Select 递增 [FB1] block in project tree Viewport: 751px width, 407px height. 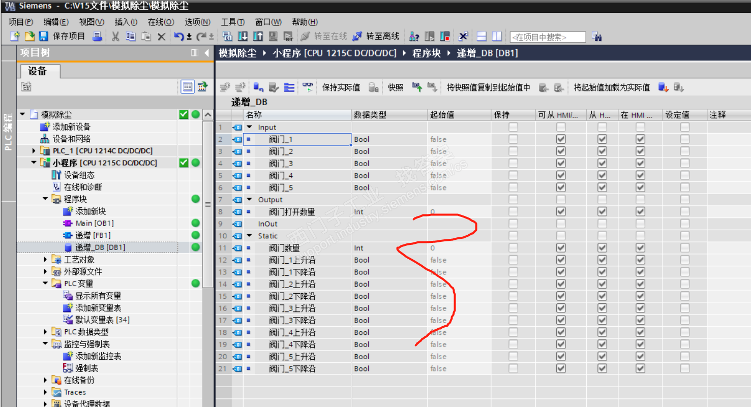(93, 235)
